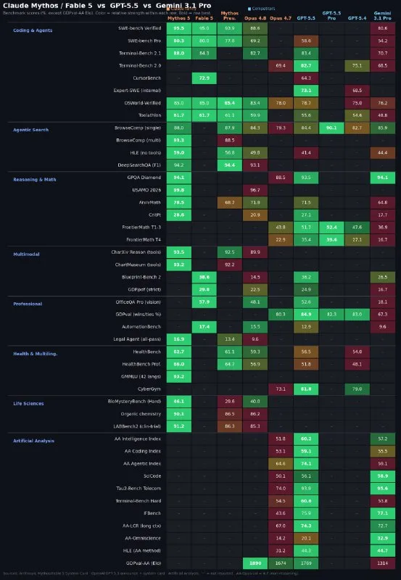Click the HealthBench Prof. row label
This screenshot has height=580, width=401.
pyautogui.click(x=141, y=364)
